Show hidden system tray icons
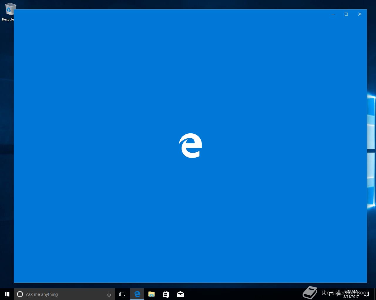This screenshot has width=376, height=300. (325, 294)
